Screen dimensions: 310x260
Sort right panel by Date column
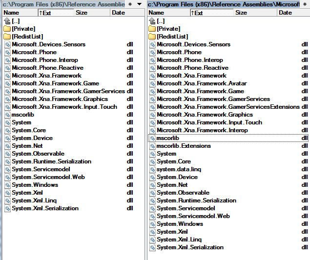[x=293, y=13]
